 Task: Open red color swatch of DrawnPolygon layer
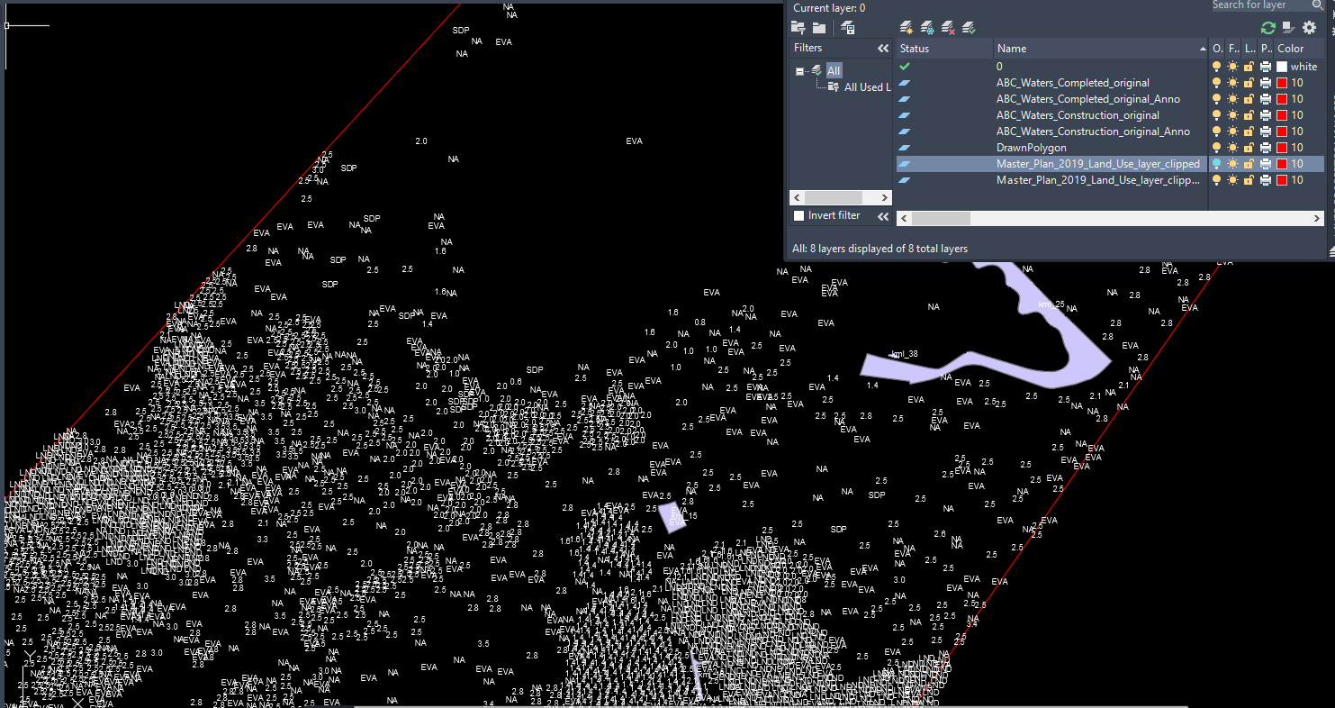pyautogui.click(x=1282, y=148)
